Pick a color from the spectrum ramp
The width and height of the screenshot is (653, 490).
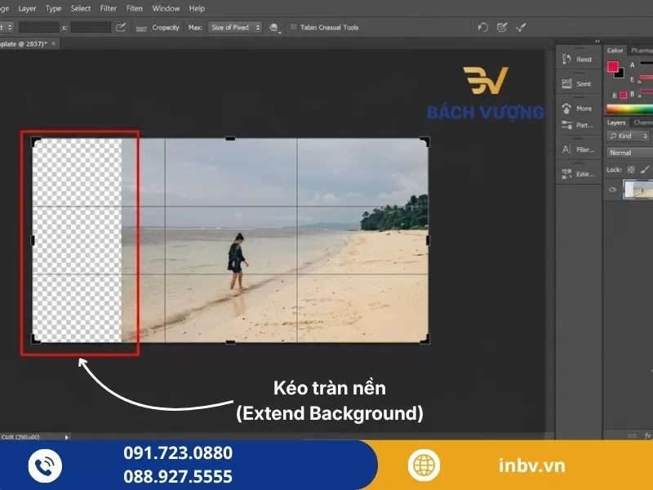[x=629, y=109]
